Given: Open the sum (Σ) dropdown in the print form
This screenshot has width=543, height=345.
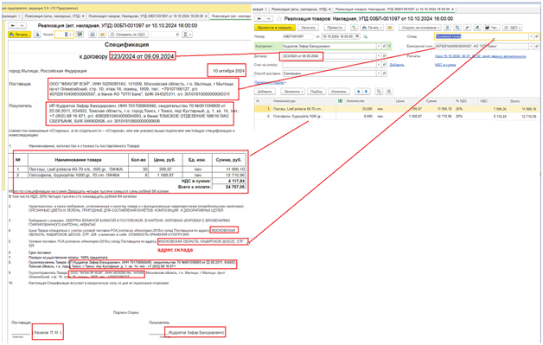Looking at the screenshot, I should coord(187,35).
